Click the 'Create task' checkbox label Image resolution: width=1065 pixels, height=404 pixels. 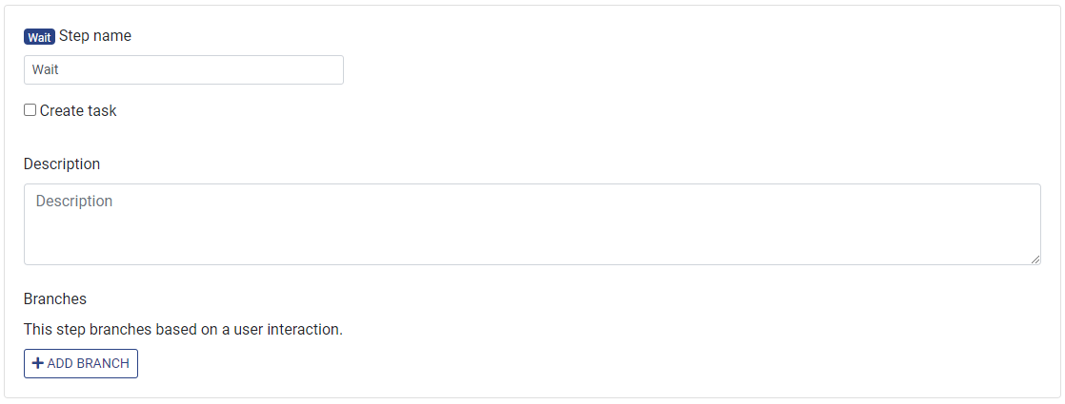(78, 110)
